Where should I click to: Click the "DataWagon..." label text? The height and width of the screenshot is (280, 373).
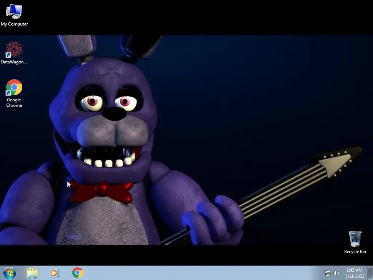click(x=14, y=62)
